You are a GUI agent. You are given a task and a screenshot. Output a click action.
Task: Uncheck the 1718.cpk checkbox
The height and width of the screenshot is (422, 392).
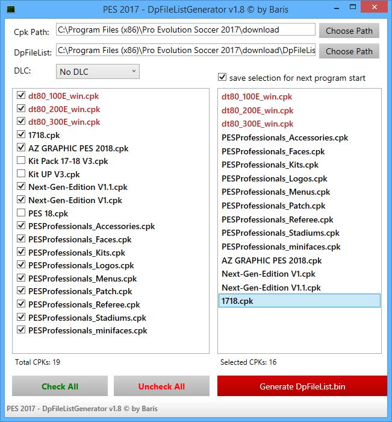coord(21,134)
